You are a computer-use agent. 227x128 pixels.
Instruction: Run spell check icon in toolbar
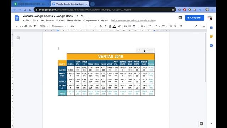[31, 26]
